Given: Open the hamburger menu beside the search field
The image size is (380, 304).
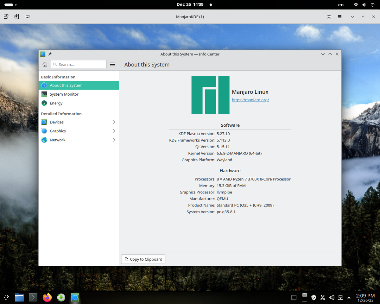Looking at the screenshot, I should coord(112,65).
